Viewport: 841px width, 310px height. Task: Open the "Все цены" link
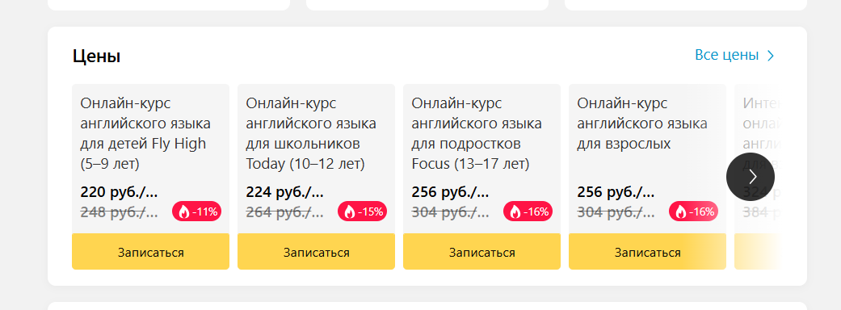tap(726, 55)
